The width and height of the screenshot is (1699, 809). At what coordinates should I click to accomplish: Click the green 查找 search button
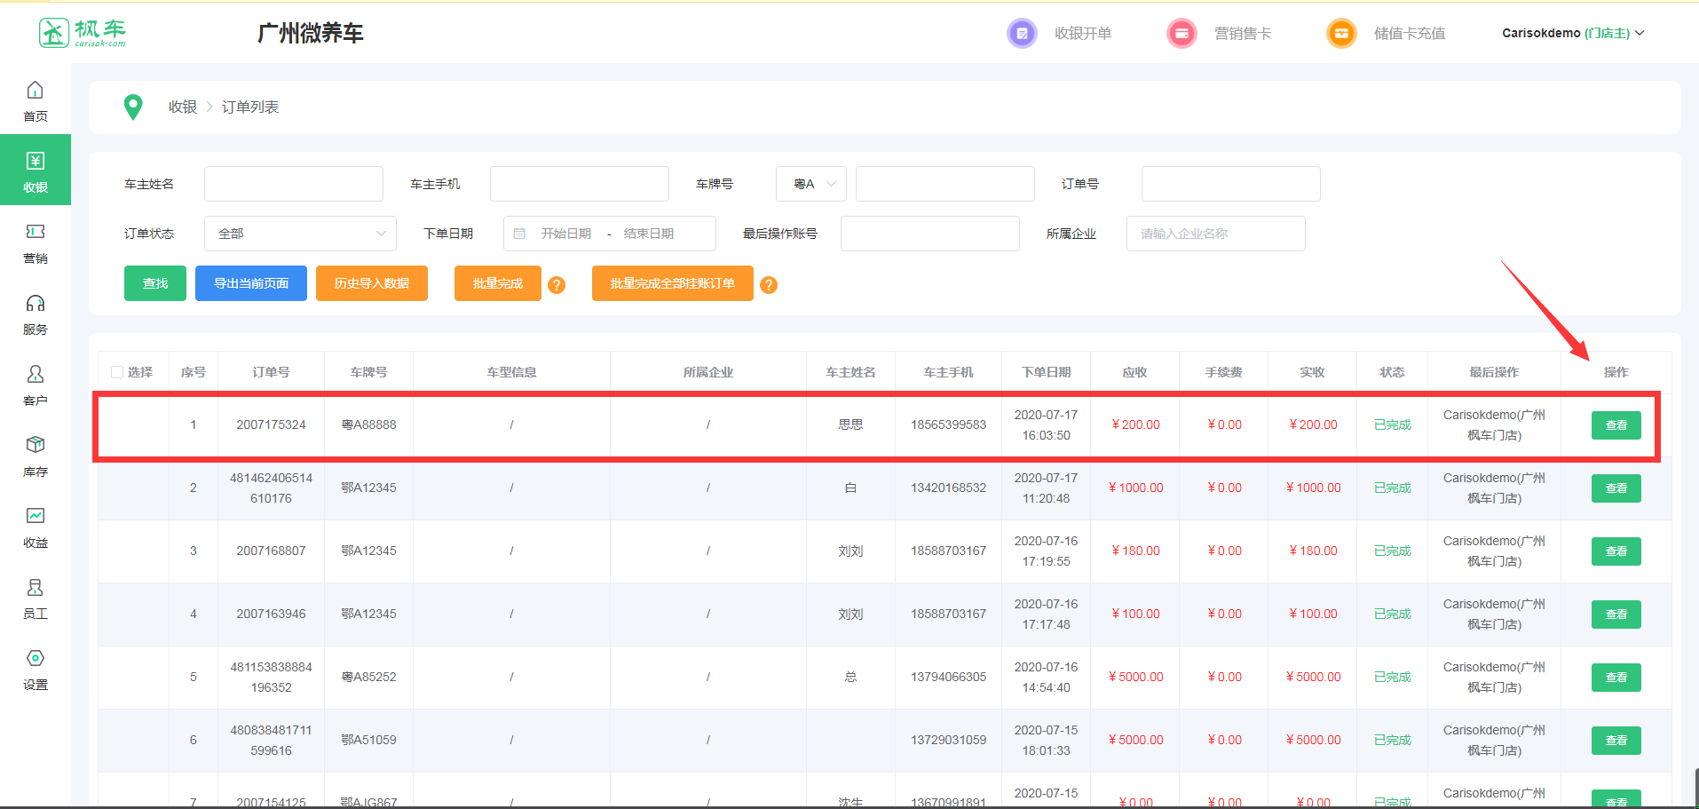click(155, 283)
